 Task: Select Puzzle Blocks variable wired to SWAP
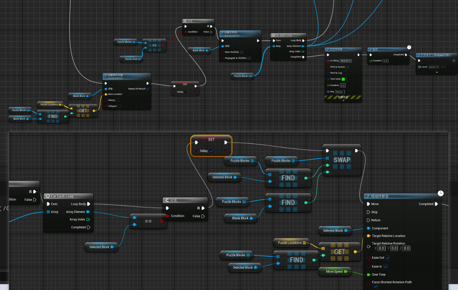[281, 161]
